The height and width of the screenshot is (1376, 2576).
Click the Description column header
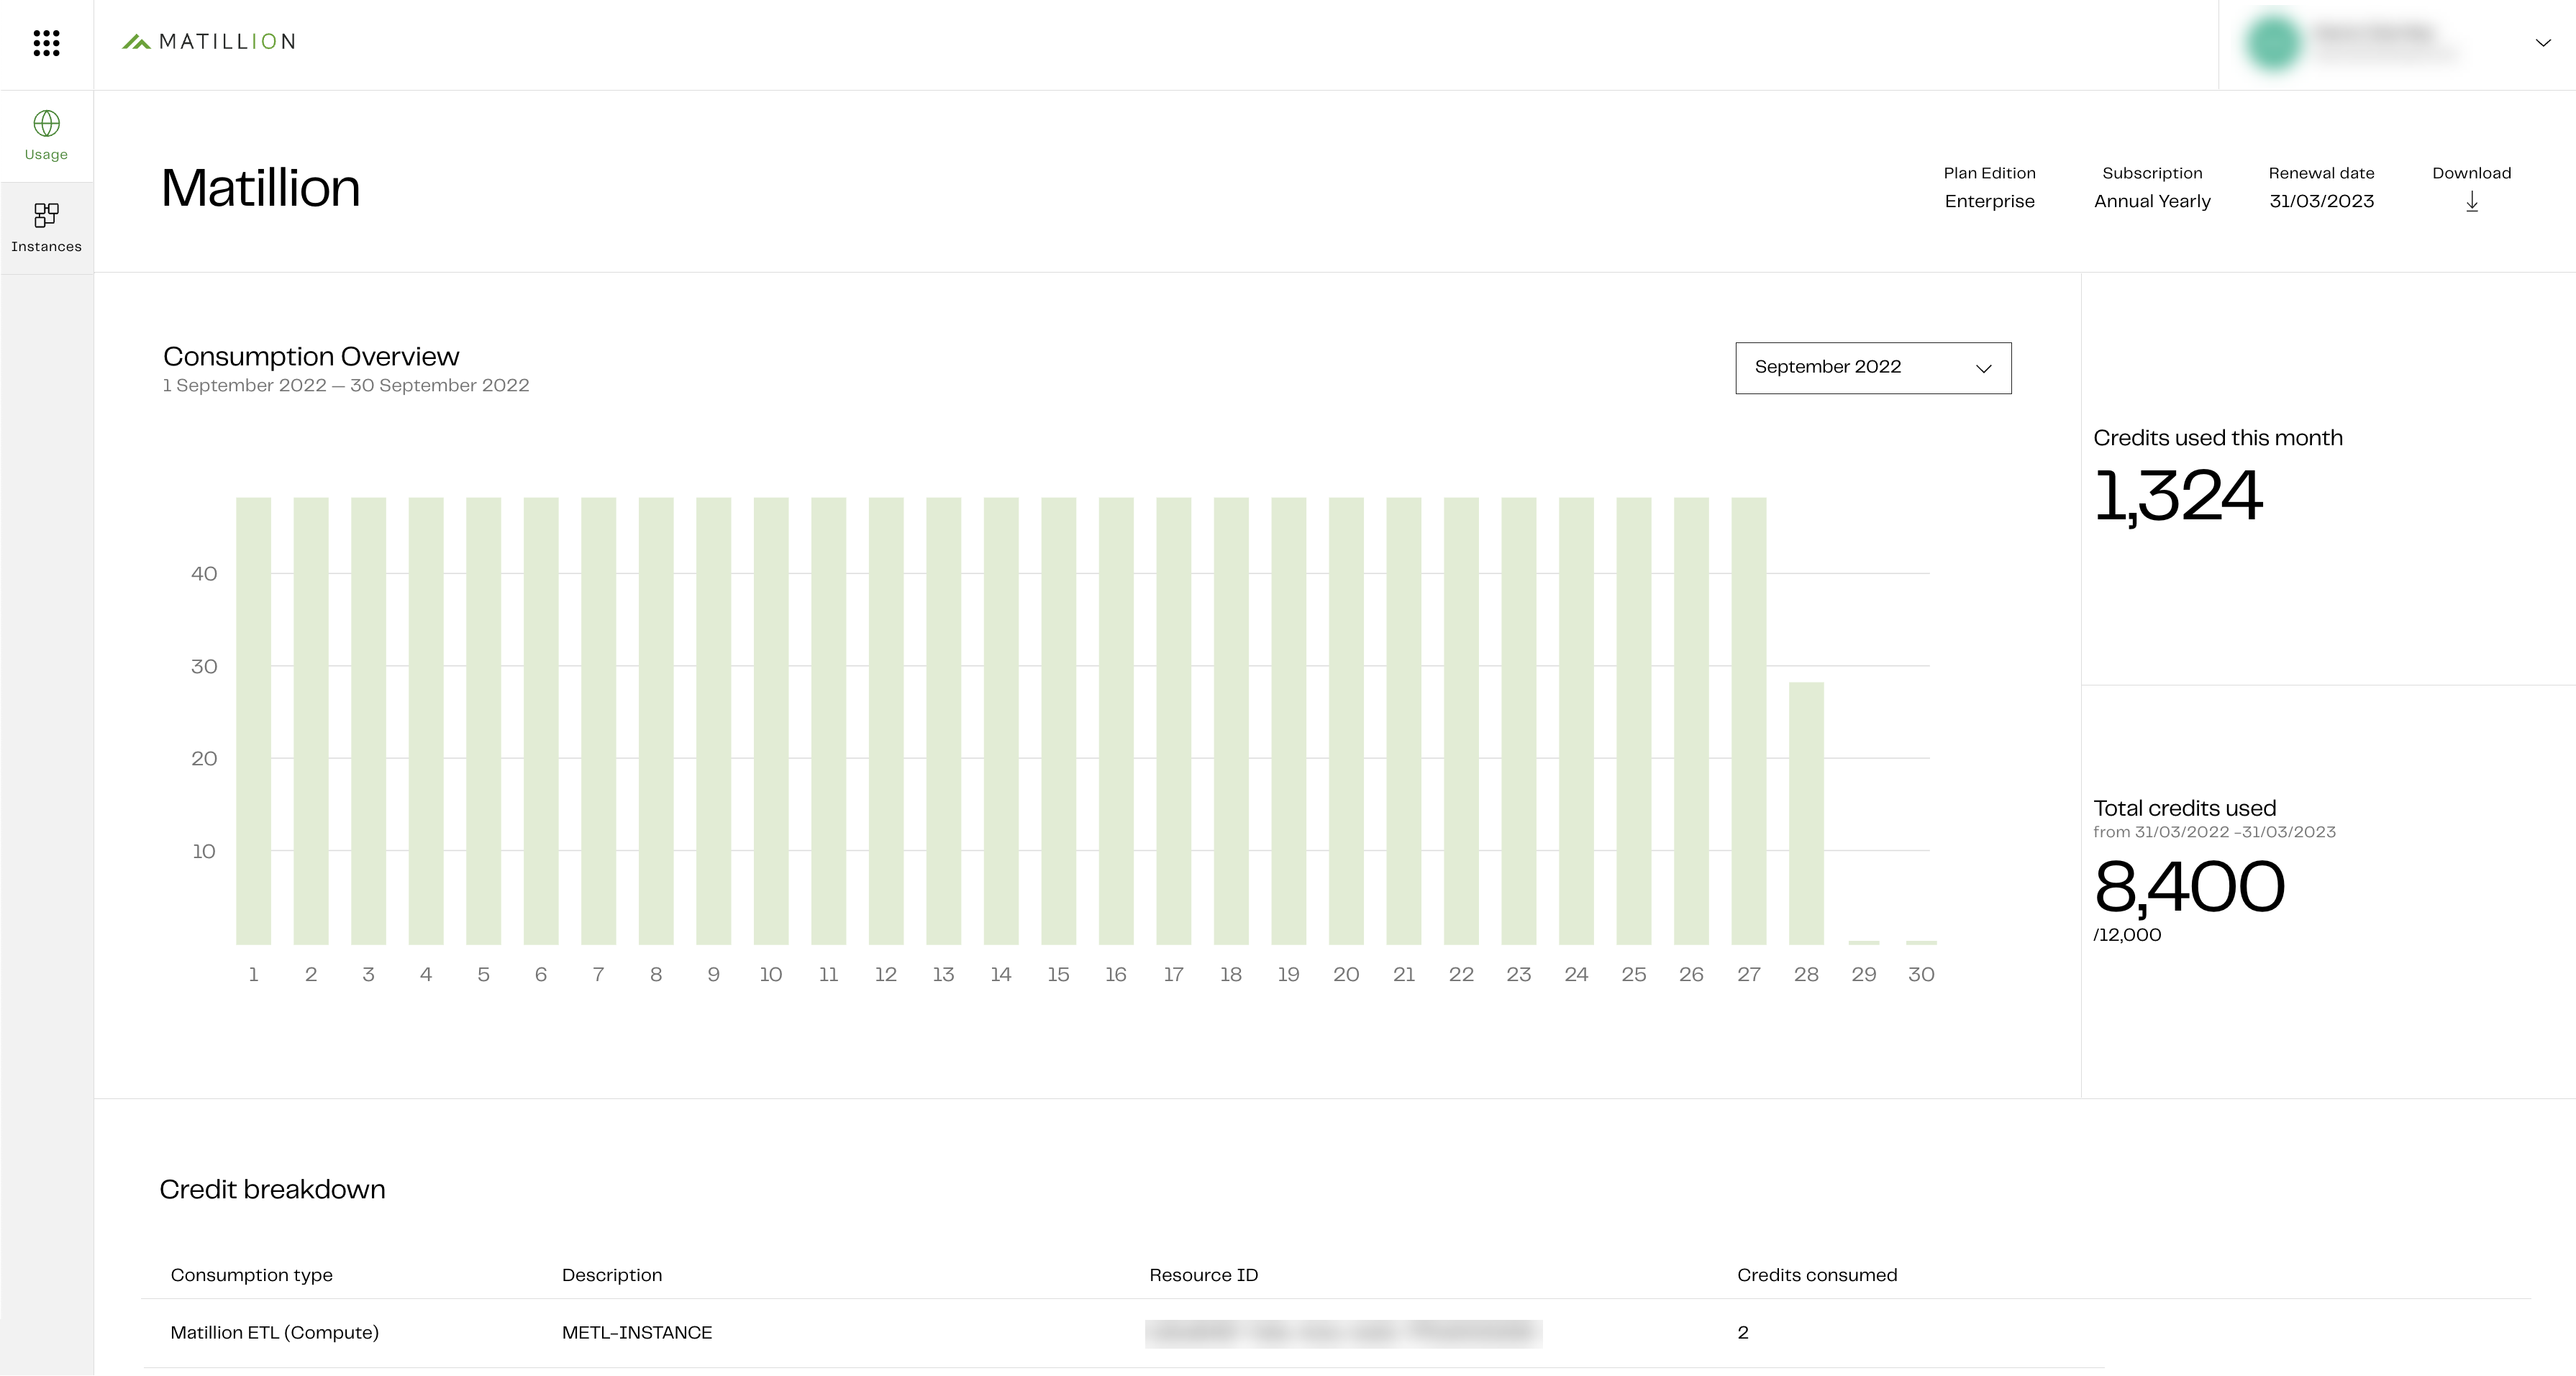tap(612, 1275)
